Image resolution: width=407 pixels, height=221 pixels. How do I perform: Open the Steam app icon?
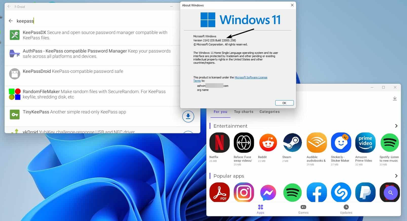292,143
